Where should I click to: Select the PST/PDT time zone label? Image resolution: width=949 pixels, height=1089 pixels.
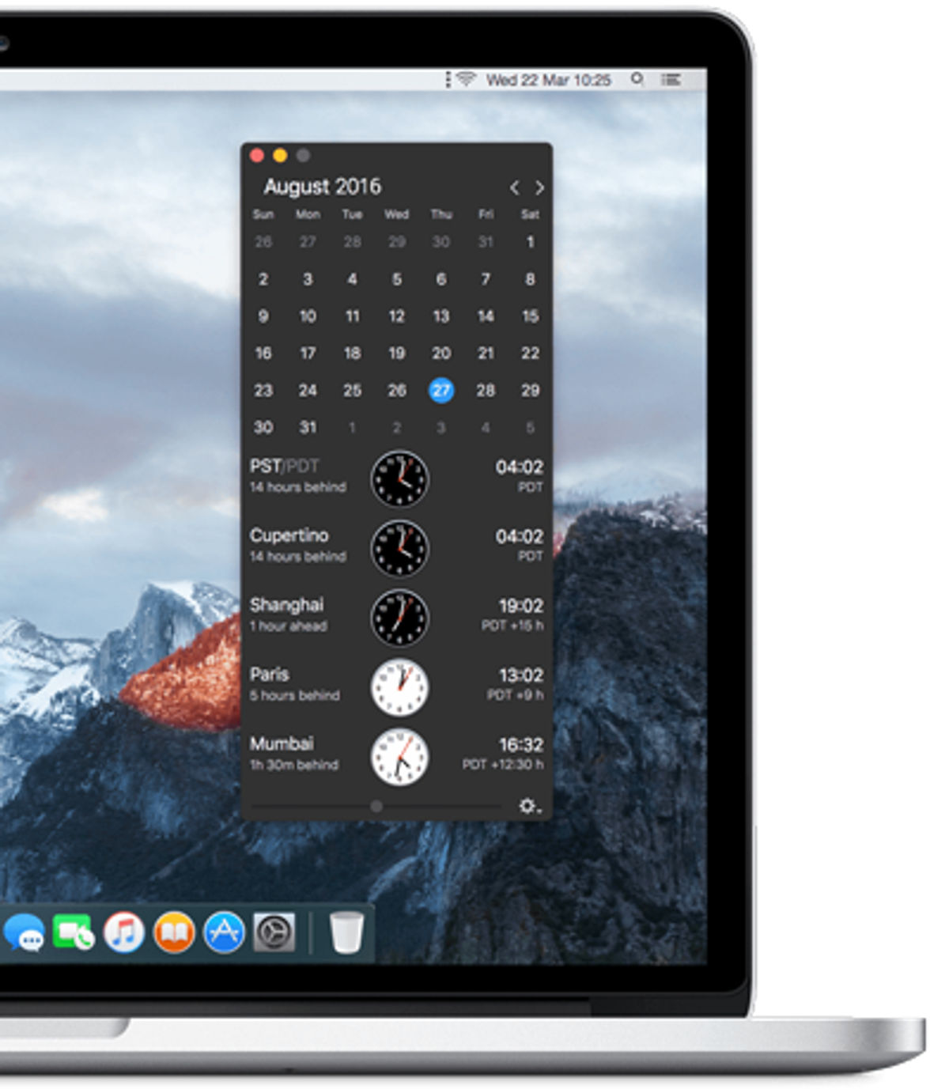[285, 467]
